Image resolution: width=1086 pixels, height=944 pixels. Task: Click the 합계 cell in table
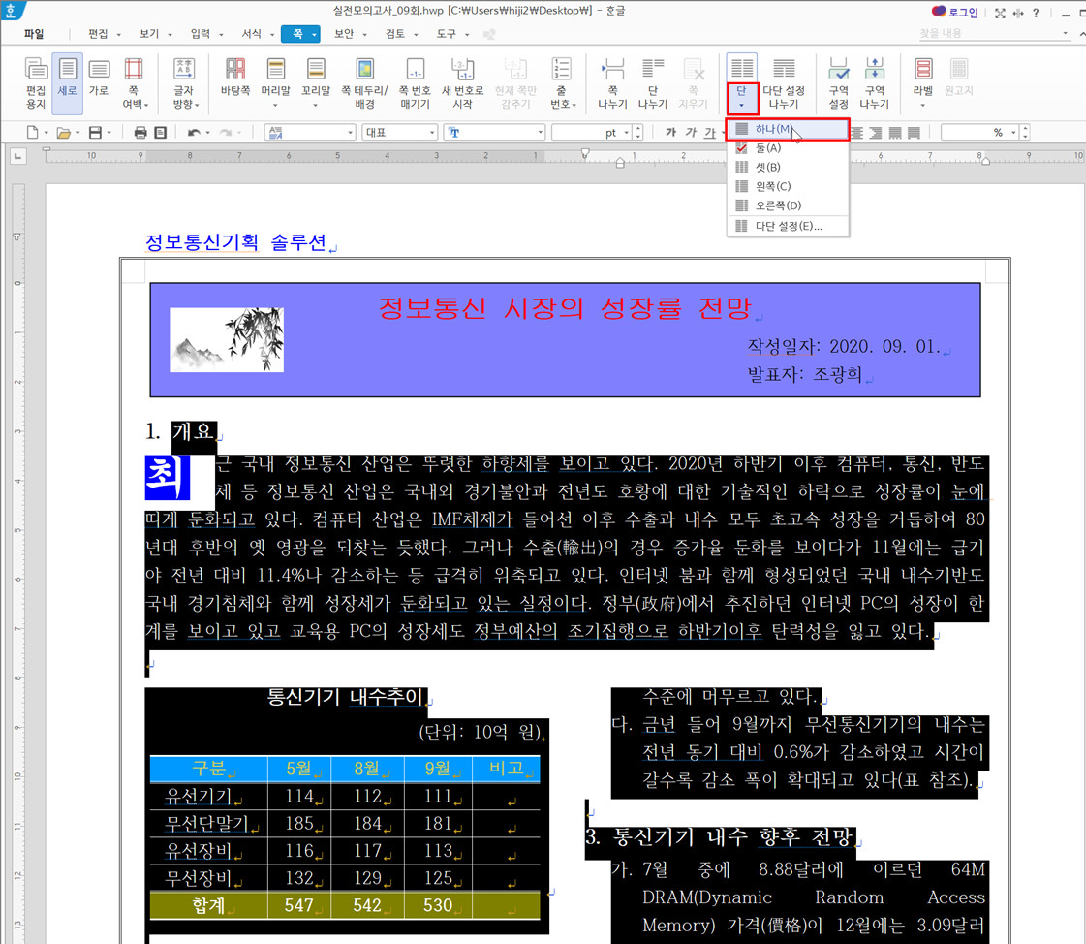coord(208,905)
